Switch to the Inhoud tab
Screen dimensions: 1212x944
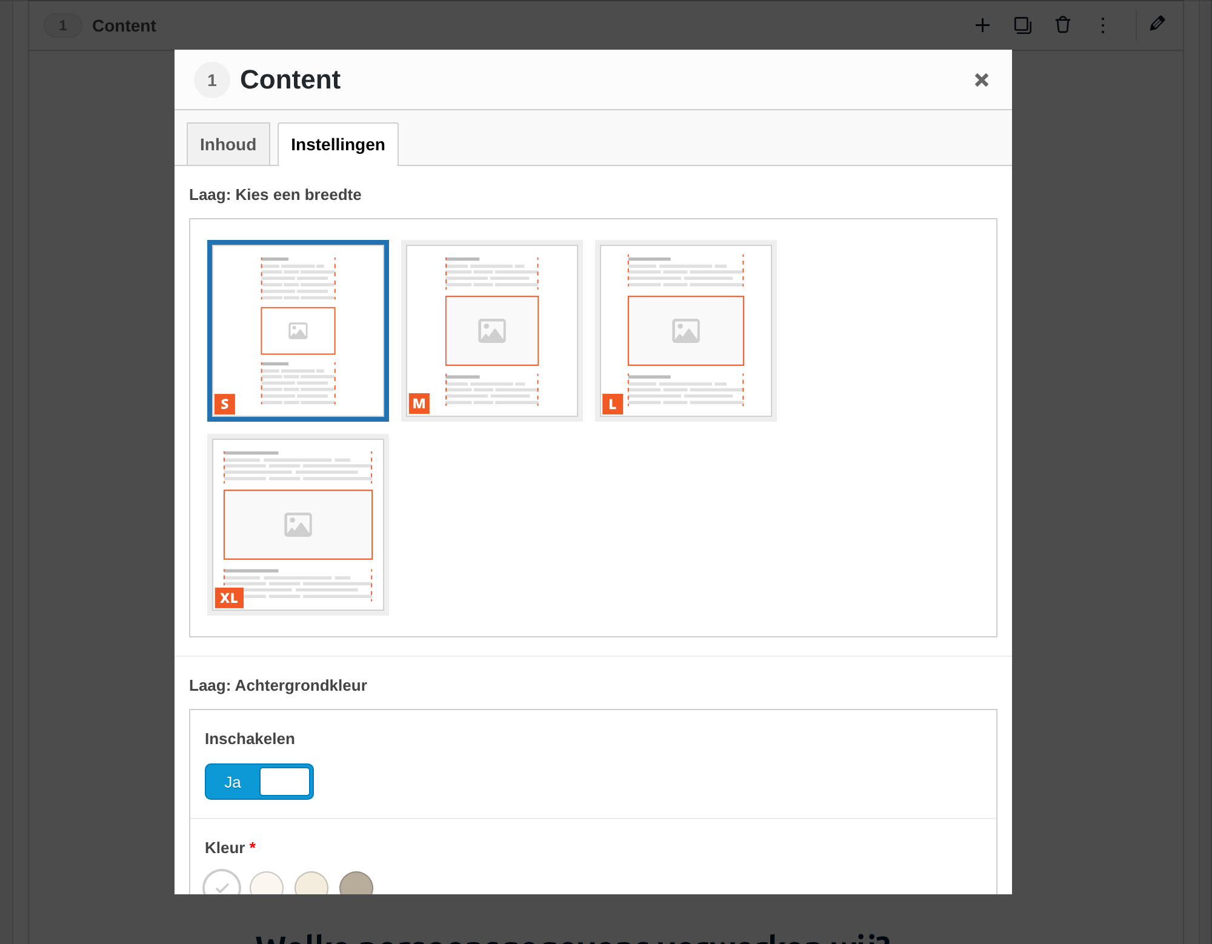228,144
